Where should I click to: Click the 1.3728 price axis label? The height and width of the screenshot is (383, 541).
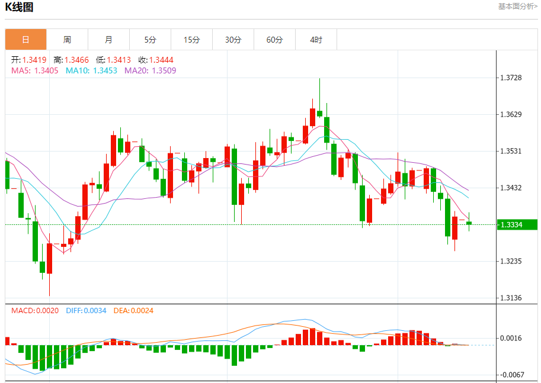tap(511, 78)
